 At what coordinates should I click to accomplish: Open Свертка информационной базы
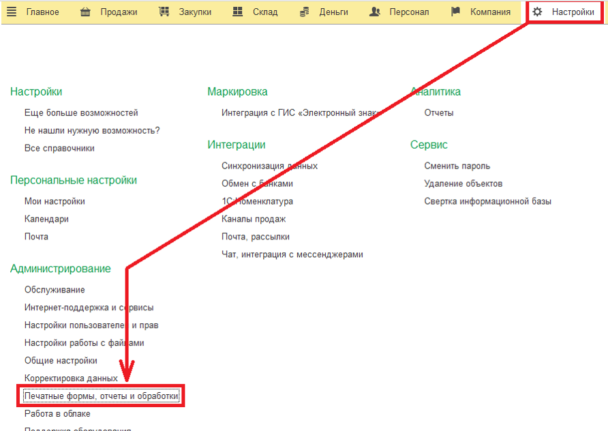click(487, 201)
